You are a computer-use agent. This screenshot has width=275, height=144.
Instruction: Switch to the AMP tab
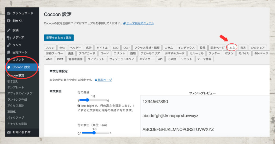49,59
